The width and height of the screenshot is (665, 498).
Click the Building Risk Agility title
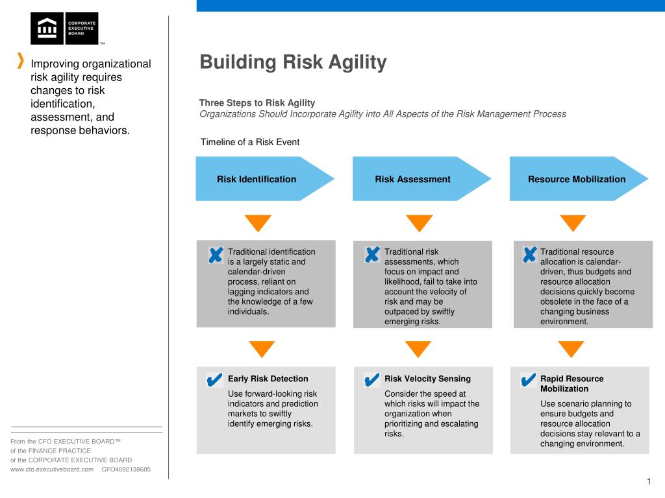click(293, 62)
